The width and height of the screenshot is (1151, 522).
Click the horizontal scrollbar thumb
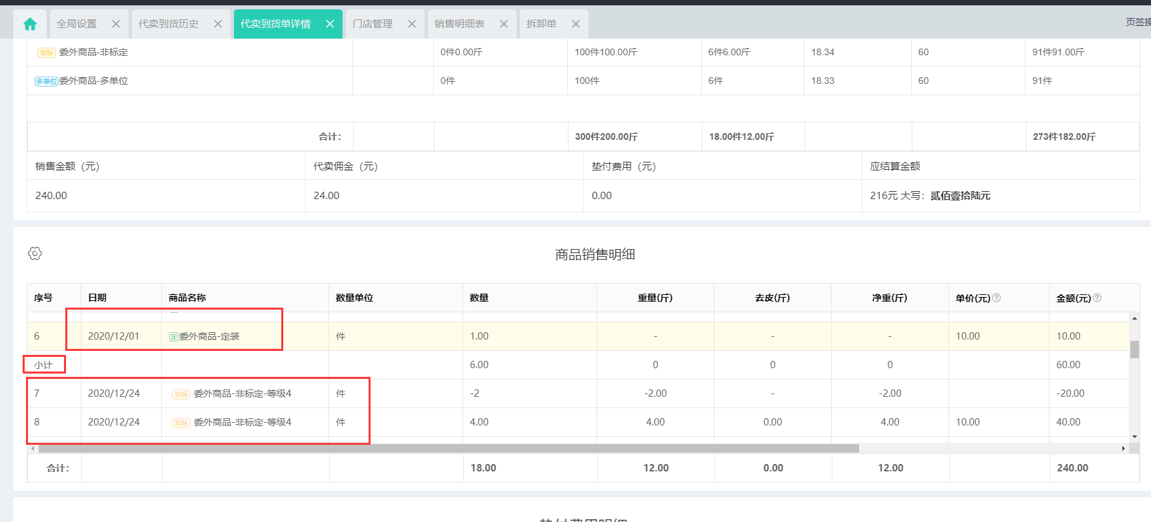pyautogui.click(x=449, y=449)
